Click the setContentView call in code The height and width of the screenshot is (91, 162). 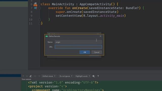69,16
